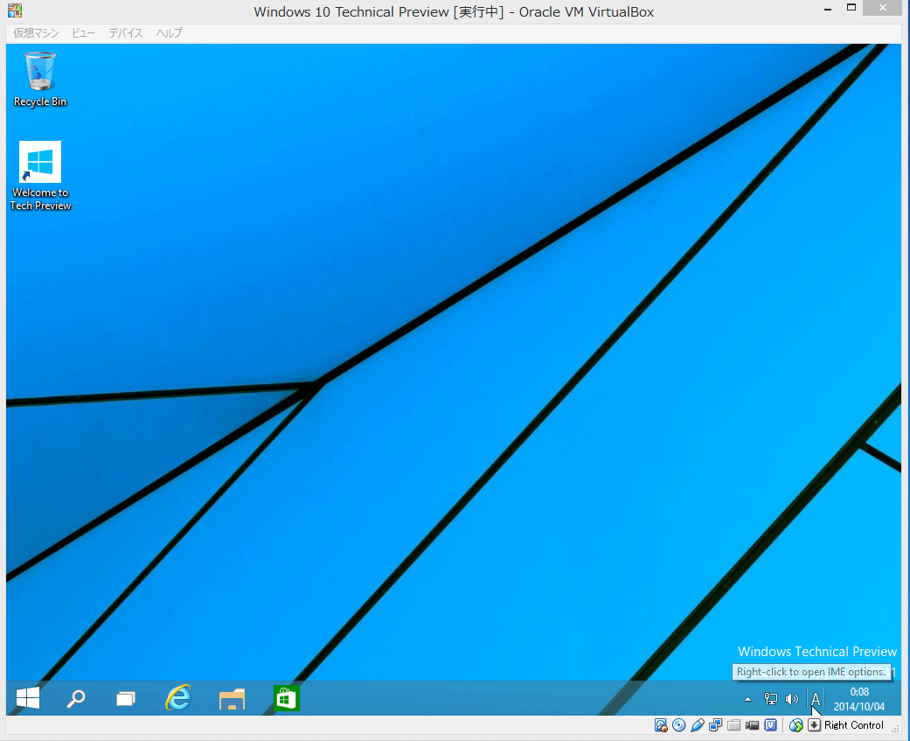Click the guest network tray icon
This screenshot has height=741, width=910.
click(771, 699)
